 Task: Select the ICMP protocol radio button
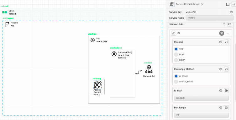176,60
